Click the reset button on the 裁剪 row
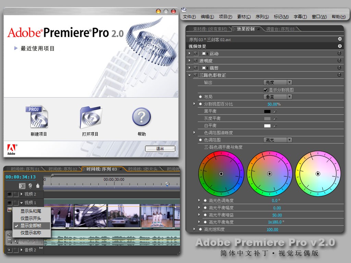The width and height of the screenshot is (351, 263). [339, 67]
